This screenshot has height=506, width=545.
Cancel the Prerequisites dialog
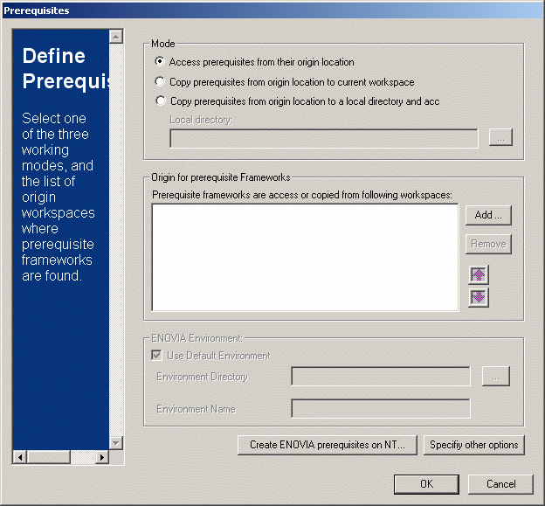[x=500, y=484]
